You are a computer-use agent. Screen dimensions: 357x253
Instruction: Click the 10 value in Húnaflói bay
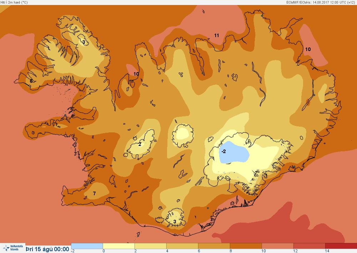click(136, 74)
